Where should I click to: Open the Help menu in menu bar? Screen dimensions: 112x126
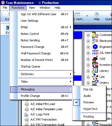[57, 8]
